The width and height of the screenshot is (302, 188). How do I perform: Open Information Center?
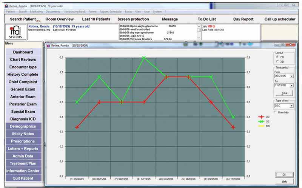pyautogui.click(x=23, y=171)
